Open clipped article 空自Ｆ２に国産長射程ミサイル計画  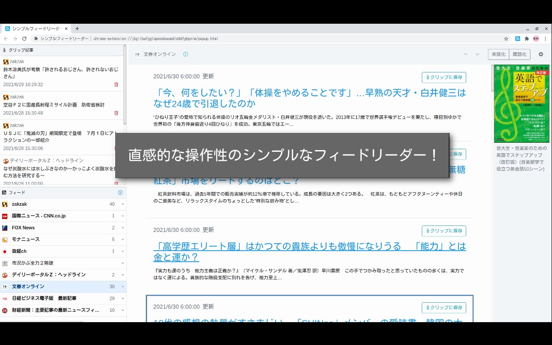pos(54,105)
